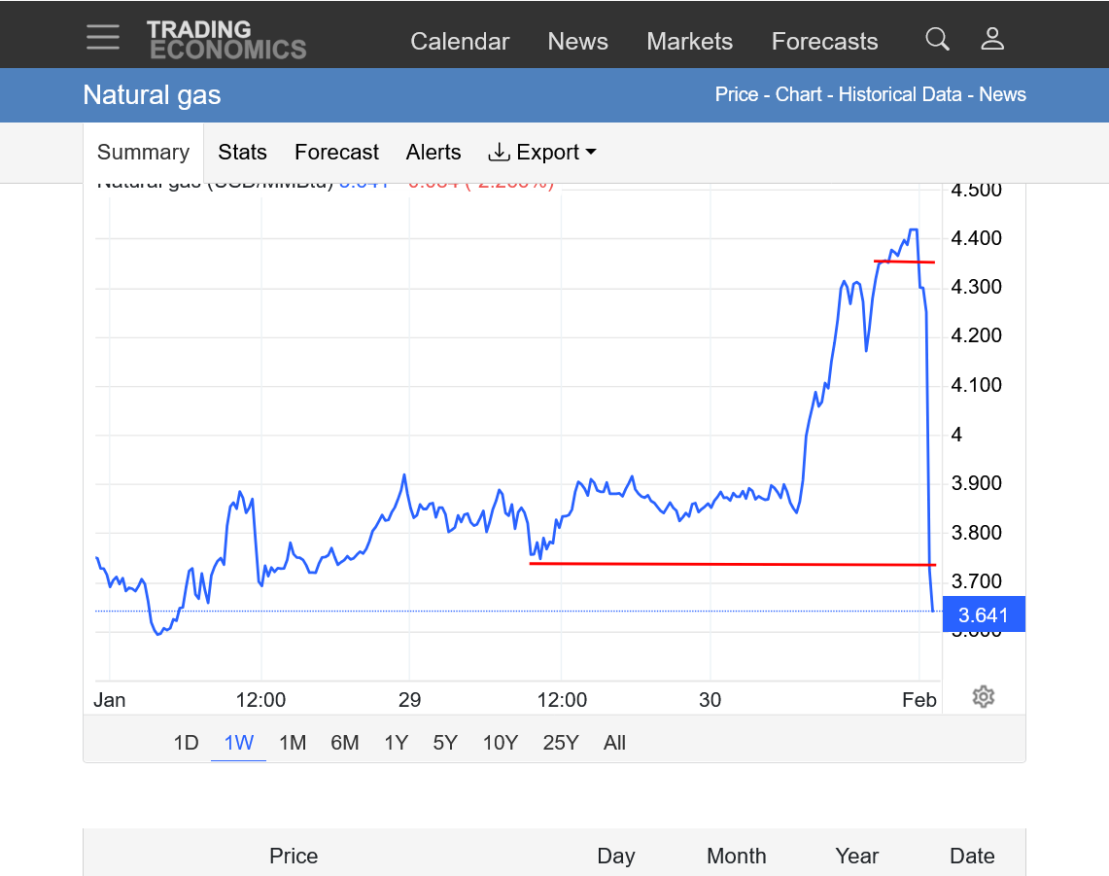The width and height of the screenshot is (1109, 876).
Task: Open the Forecast tab
Action: tap(336, 153)
